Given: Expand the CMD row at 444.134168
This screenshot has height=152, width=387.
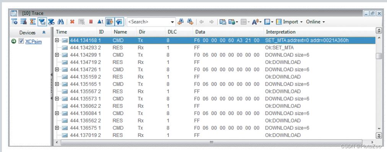Looking at the screenshot, I should point(57,40).
